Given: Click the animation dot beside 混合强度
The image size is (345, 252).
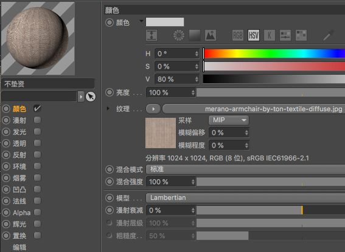Looking at the screenshot, I should coord(109,182).
